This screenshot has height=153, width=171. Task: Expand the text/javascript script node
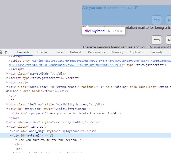click(7, 78)
